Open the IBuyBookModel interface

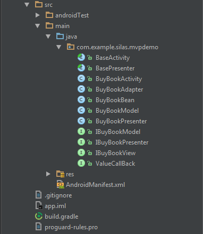[x=118, y=132]
